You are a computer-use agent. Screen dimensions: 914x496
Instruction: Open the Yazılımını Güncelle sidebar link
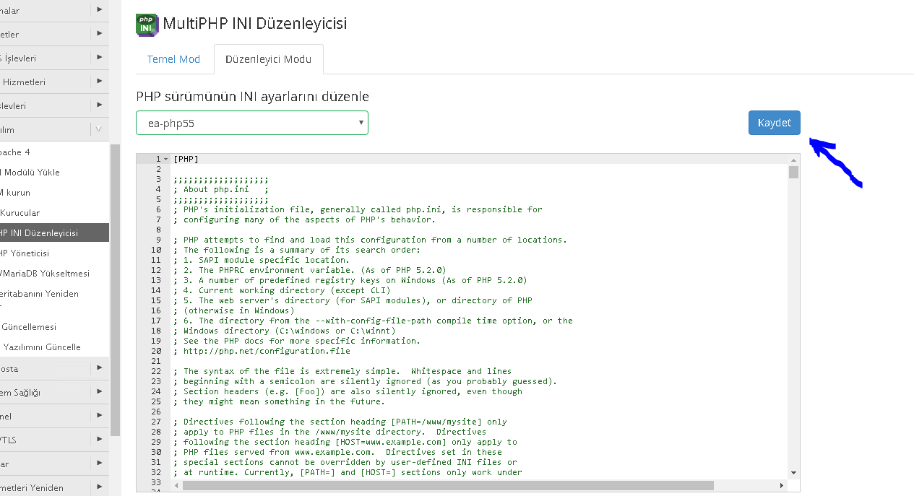(x=42, y=347)
